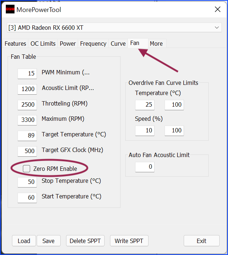Click the Maximum (RPM) label

tap(63, 119)
